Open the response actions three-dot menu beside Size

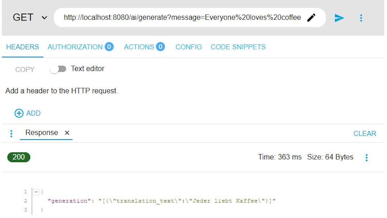[366, 157]
